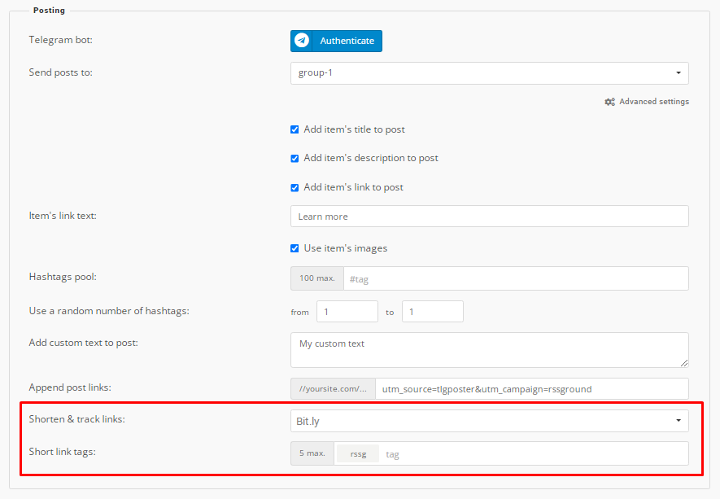The width and height of the screenshot is (720, 499).
Task: Open the 'Send posts to' group-1 dropdown
Action: pyautogui.click(x=490, y=73)
